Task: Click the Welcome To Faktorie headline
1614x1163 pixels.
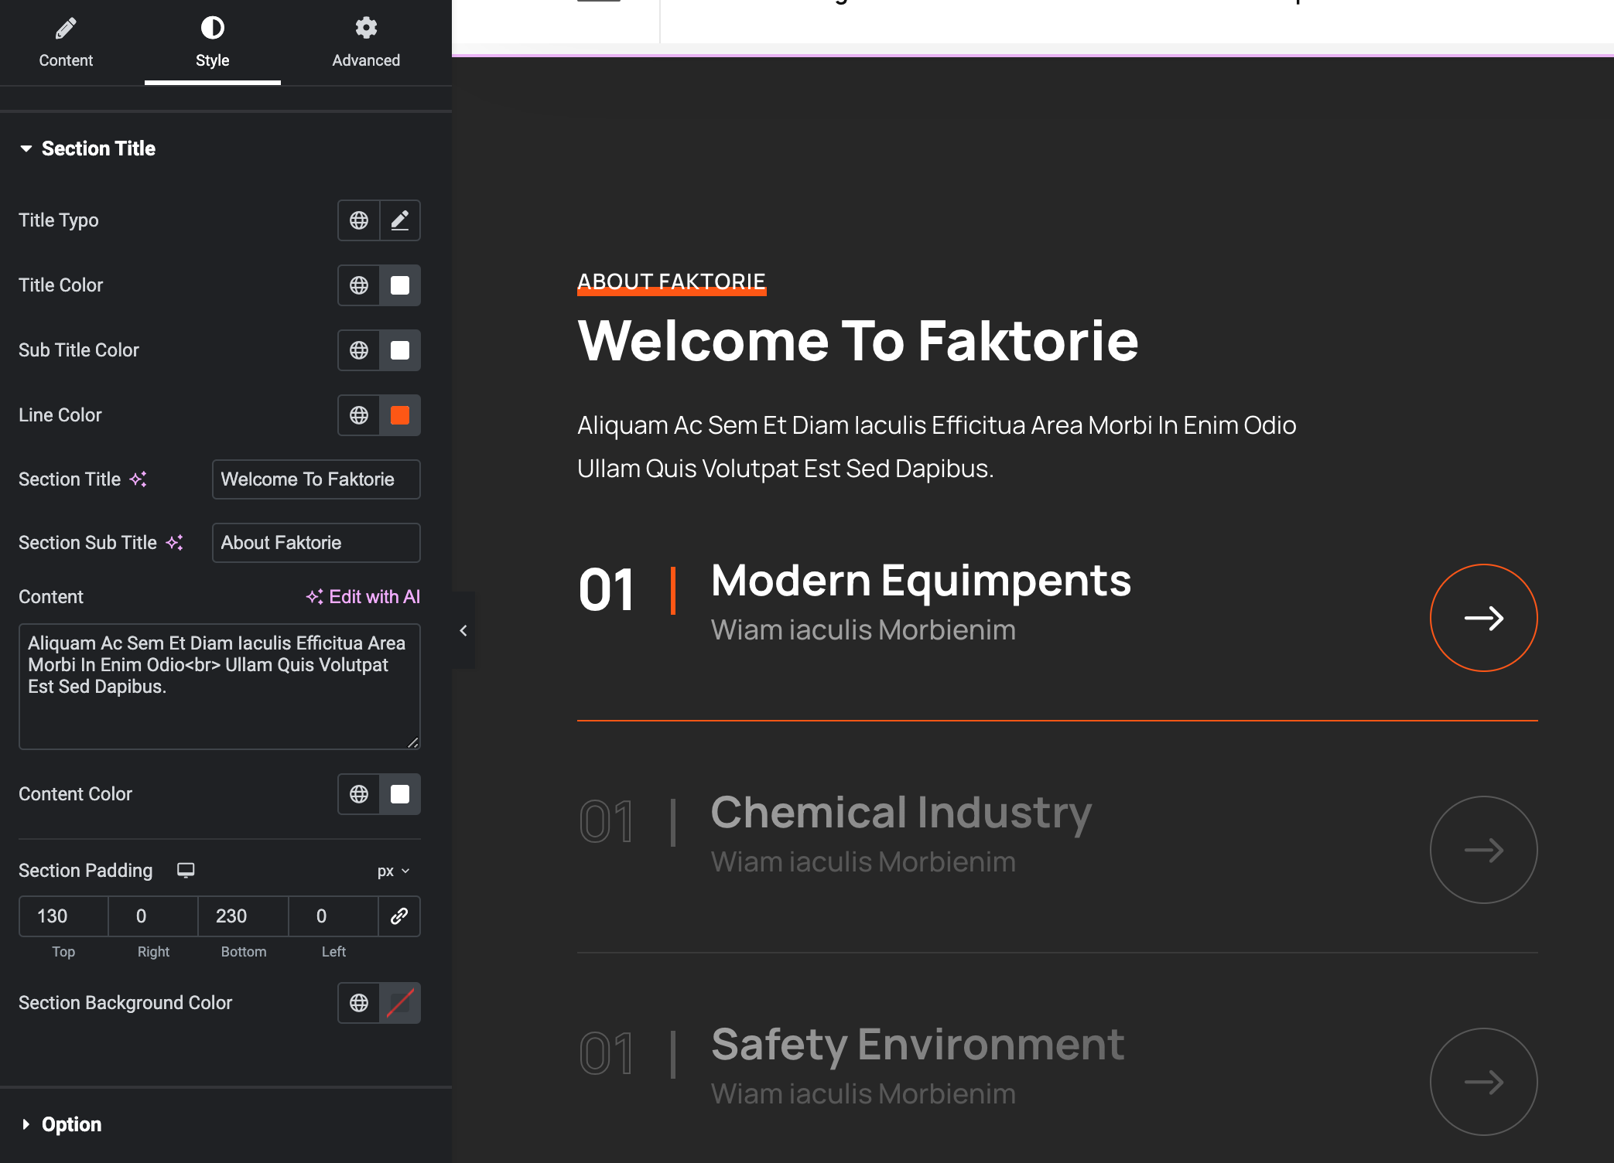Action: [858, 341]
